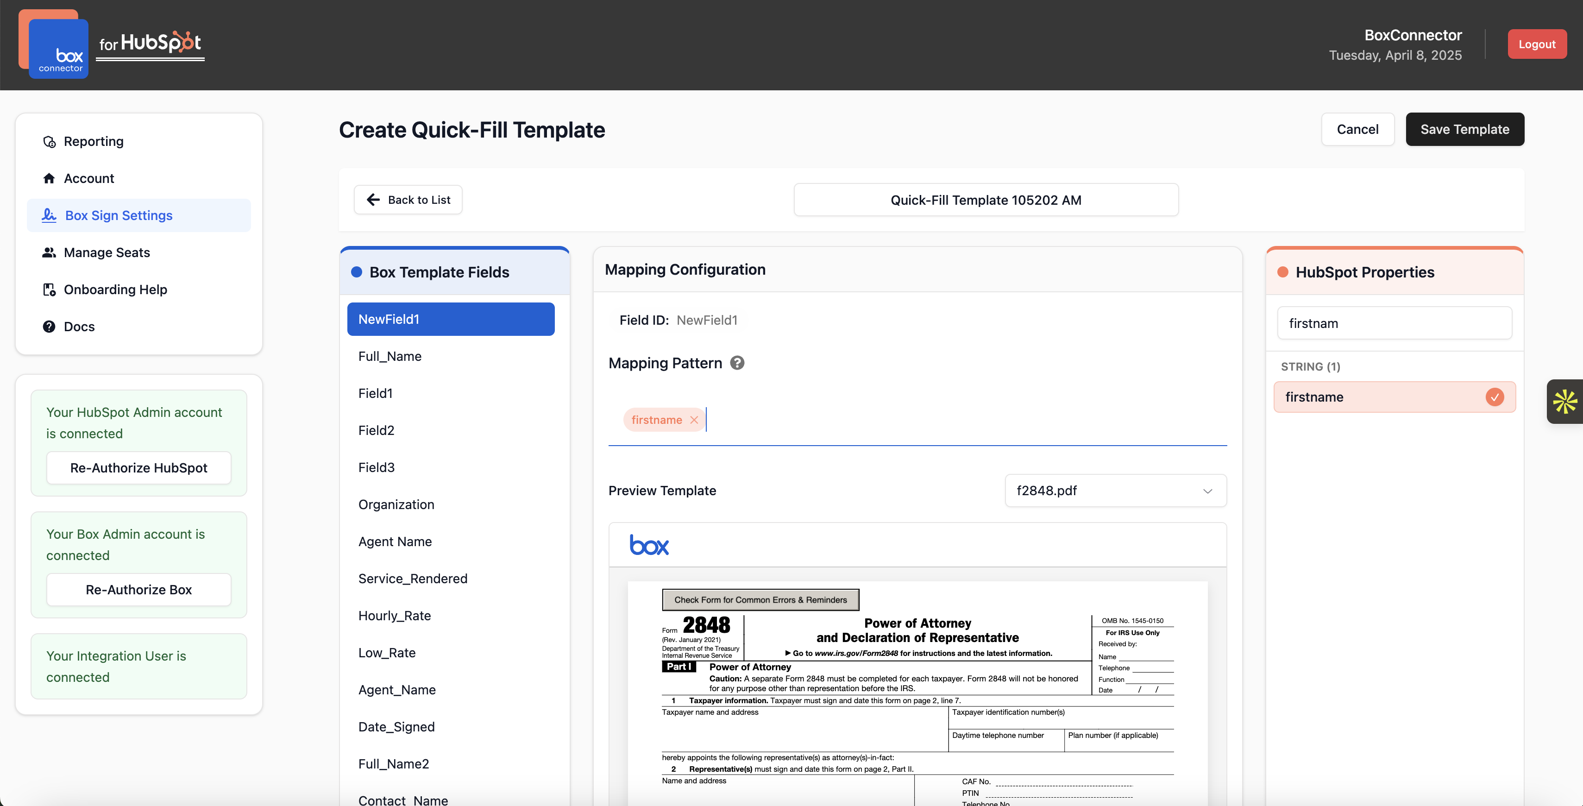1583x806 pixels.
Task: Open Manage Seats
Action: click(139, 252)
